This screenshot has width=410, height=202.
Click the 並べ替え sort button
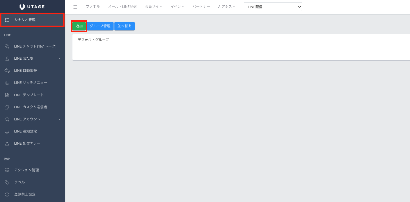(x=125, y=26)
